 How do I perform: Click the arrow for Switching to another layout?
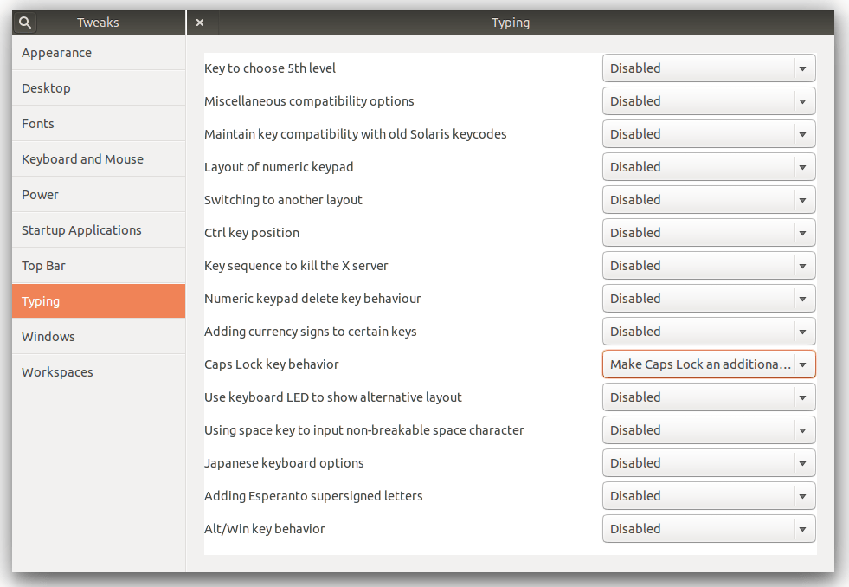802,200
